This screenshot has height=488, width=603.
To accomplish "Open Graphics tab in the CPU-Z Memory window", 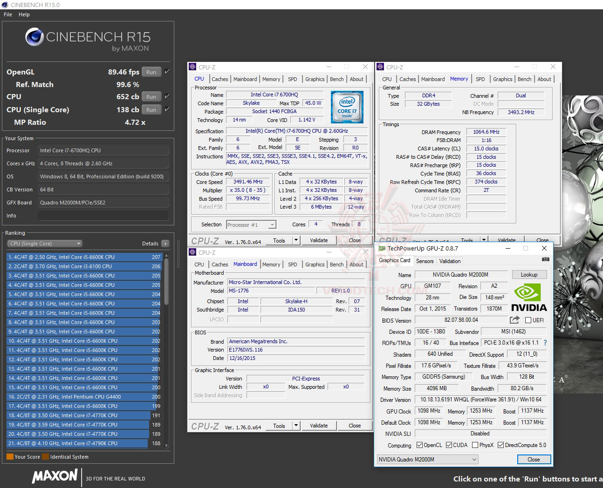I will coord(502,79).
